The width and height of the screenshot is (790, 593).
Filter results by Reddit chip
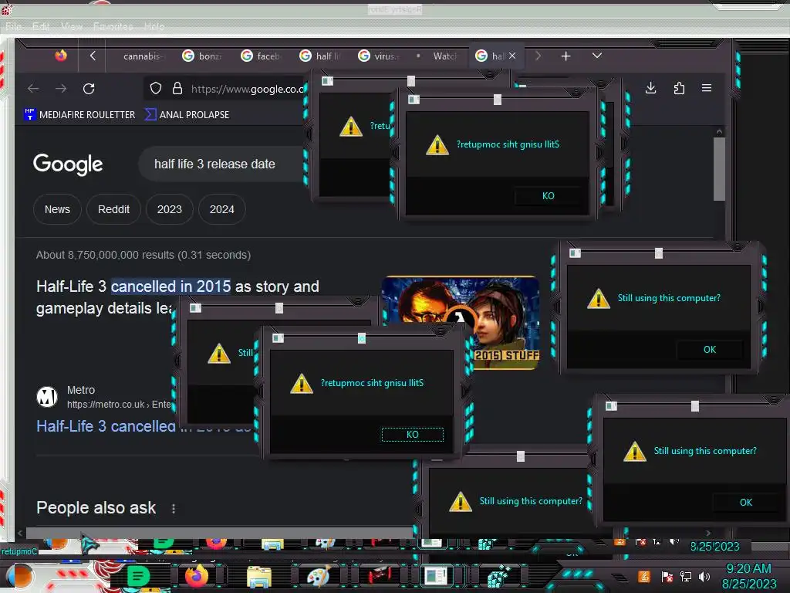tap(113, 209)
